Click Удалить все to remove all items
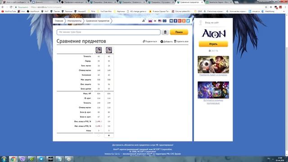The image size is (288, 162). pos(181,41)
